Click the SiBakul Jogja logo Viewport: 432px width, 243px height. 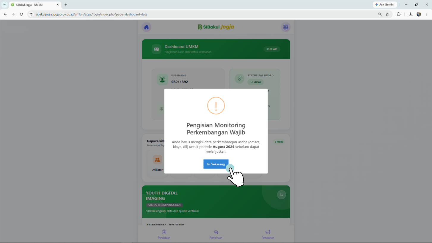(x=216, y=27)
